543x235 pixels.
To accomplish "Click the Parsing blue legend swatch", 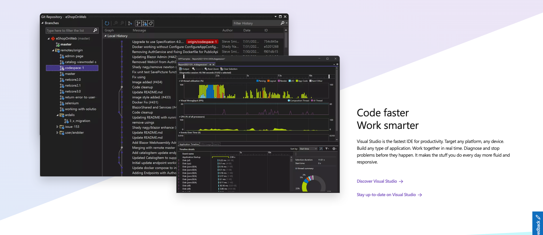I will pyautogui.click(x=257, y=81).
